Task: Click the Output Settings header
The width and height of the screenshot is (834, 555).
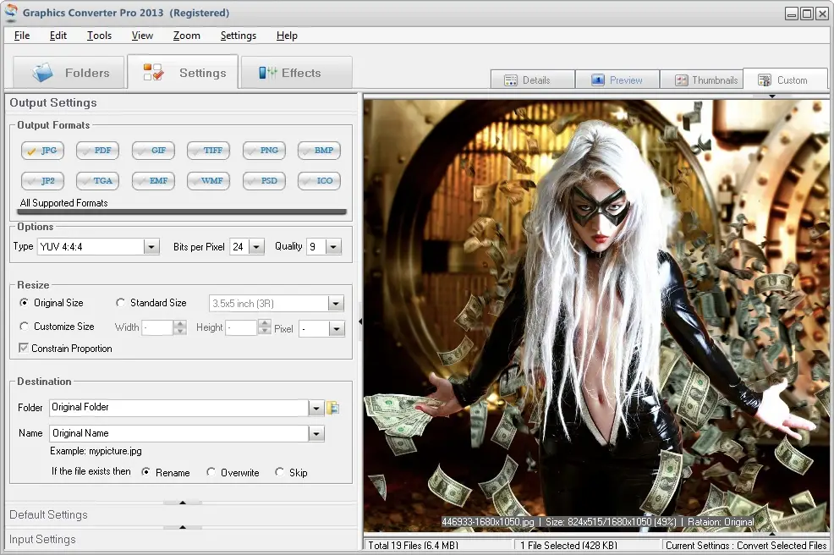Action: (53, 102)
